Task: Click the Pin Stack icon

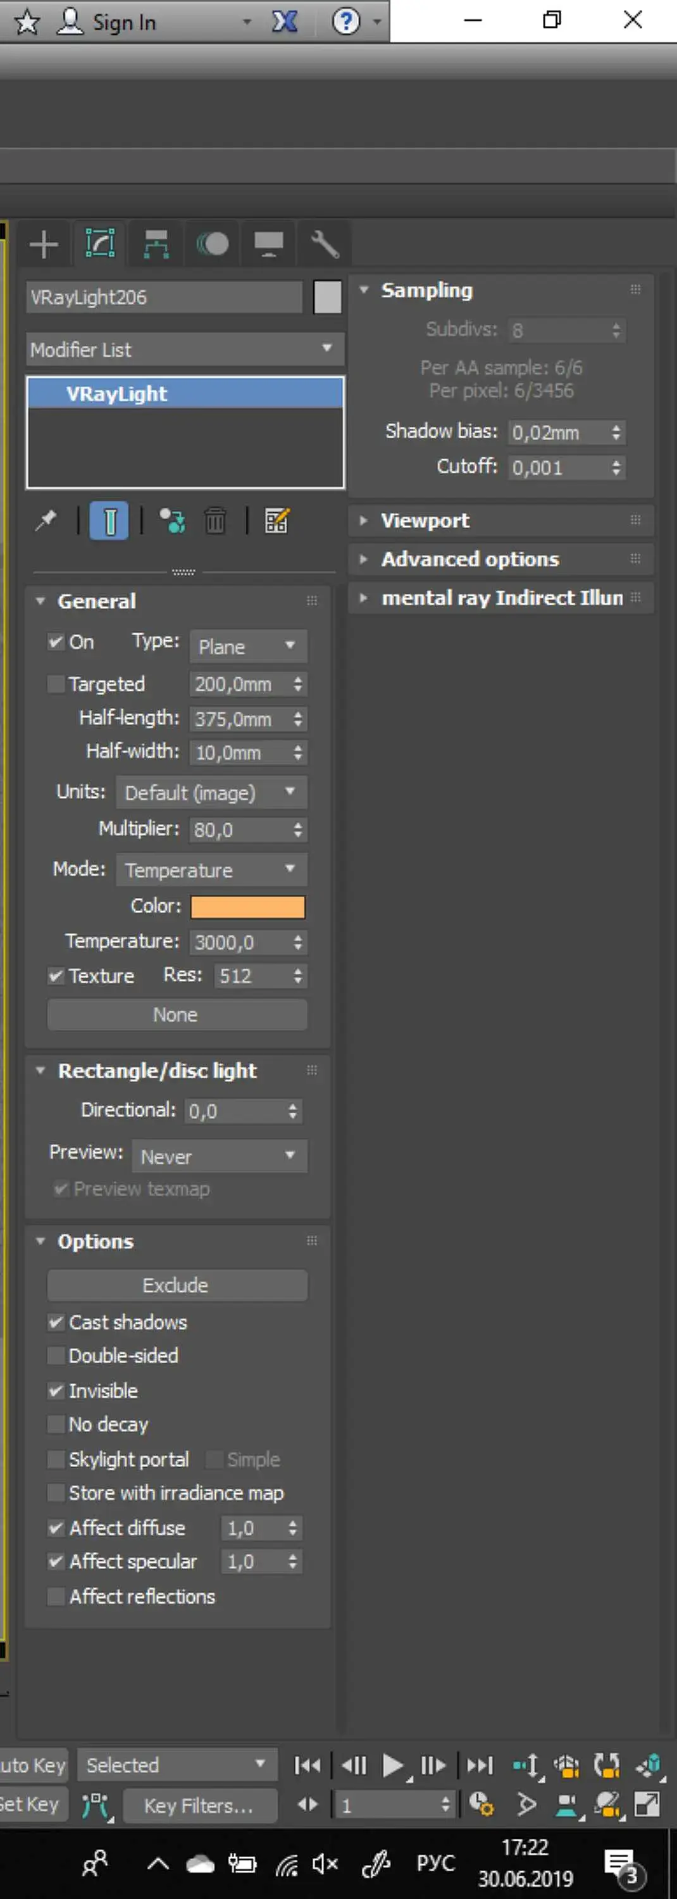Action: pyautogui.click(x=46, y=520)
